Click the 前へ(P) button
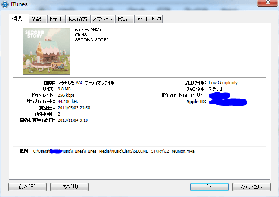 click(27, 187)
